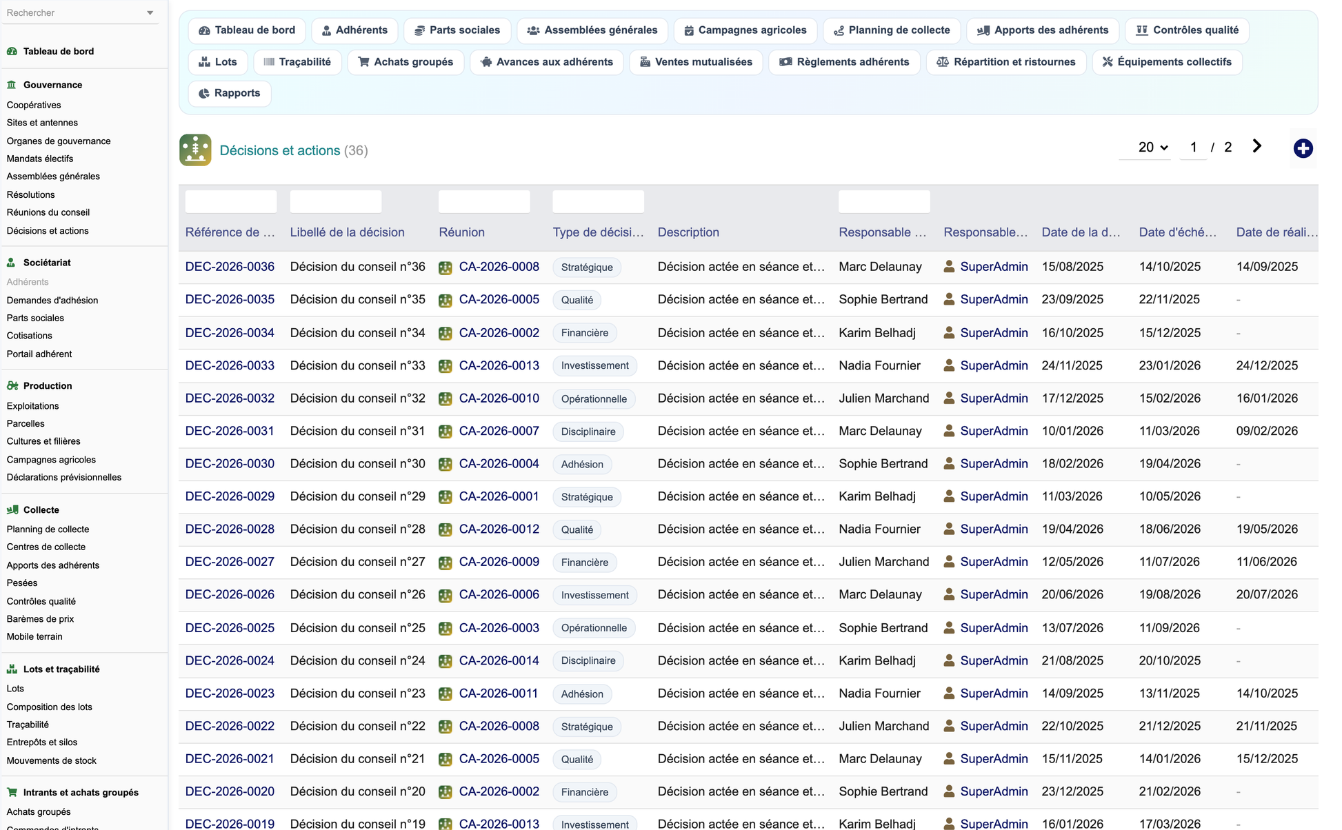This screenshot has height=830, width=1342.
Task: Open Barèmes de prix sidebar item
Action: click(40, 619)
